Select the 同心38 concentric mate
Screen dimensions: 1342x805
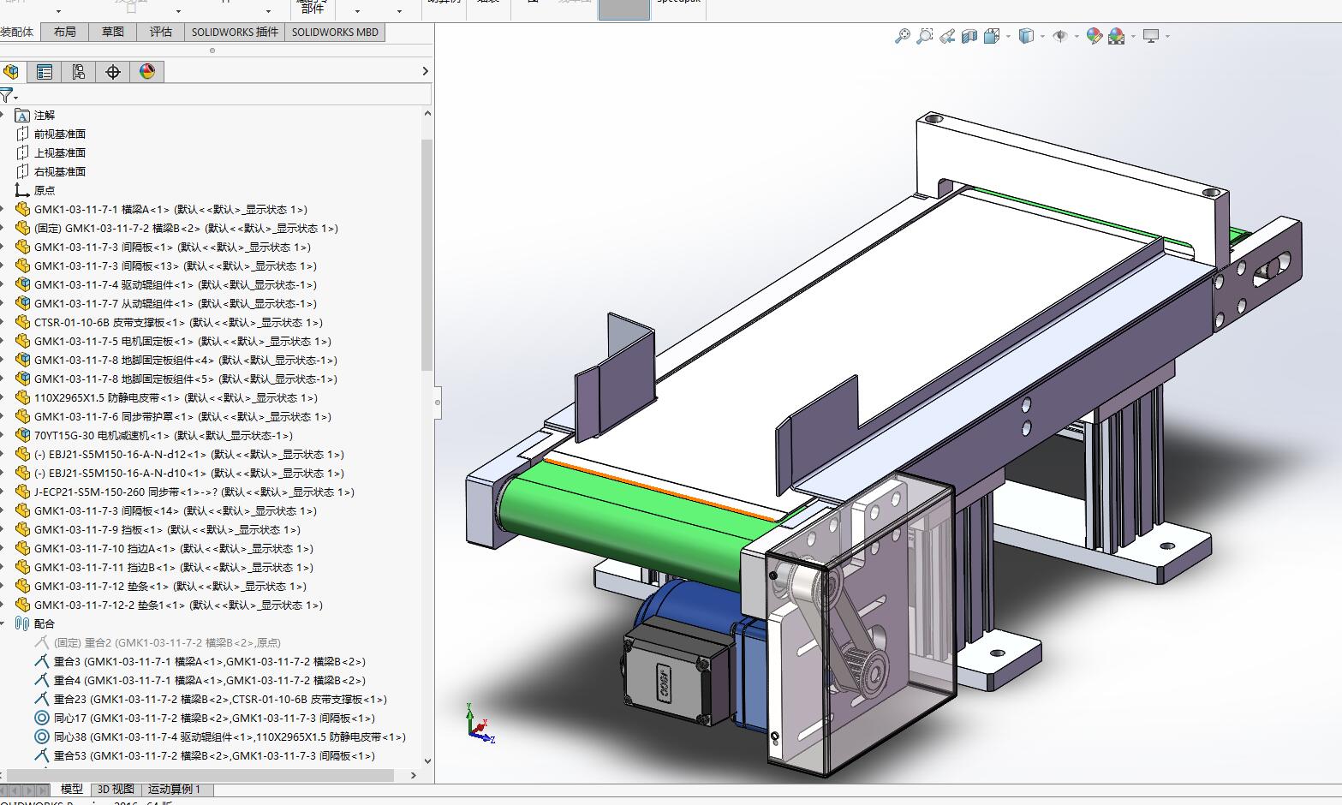(230, 736)
